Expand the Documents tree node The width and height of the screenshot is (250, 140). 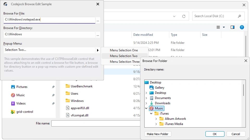[x=146, y=98]
